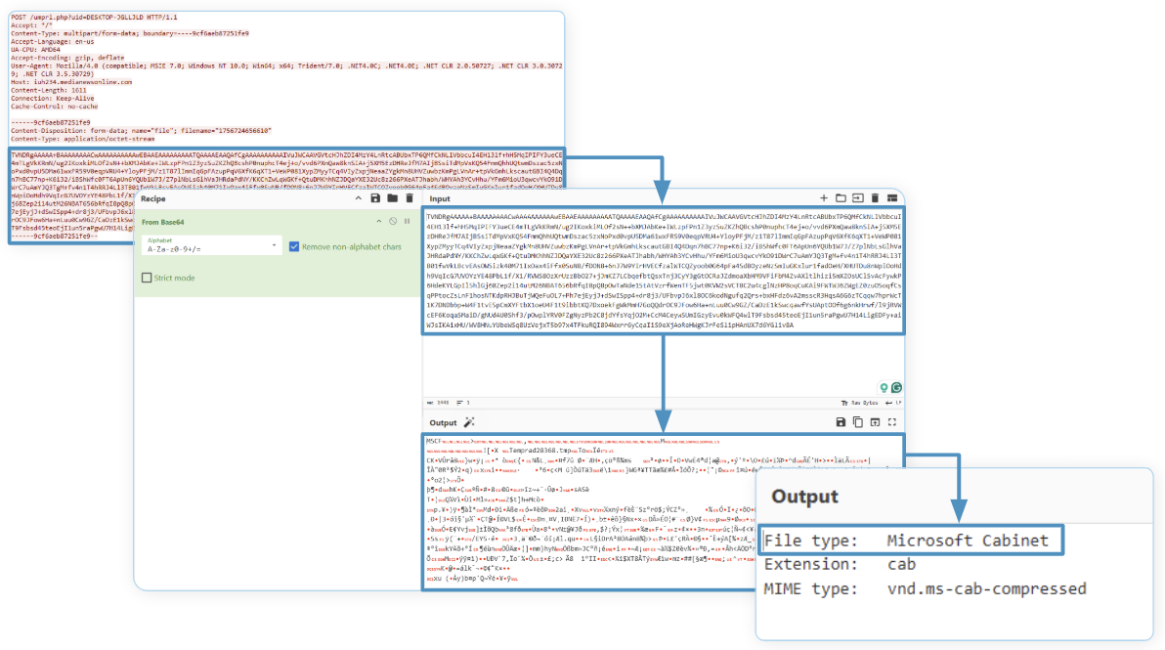Open file as input
1165x650 pixels.
pos(857,198)
